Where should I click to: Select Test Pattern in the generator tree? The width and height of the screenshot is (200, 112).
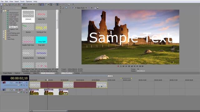[x=13, y=25]
